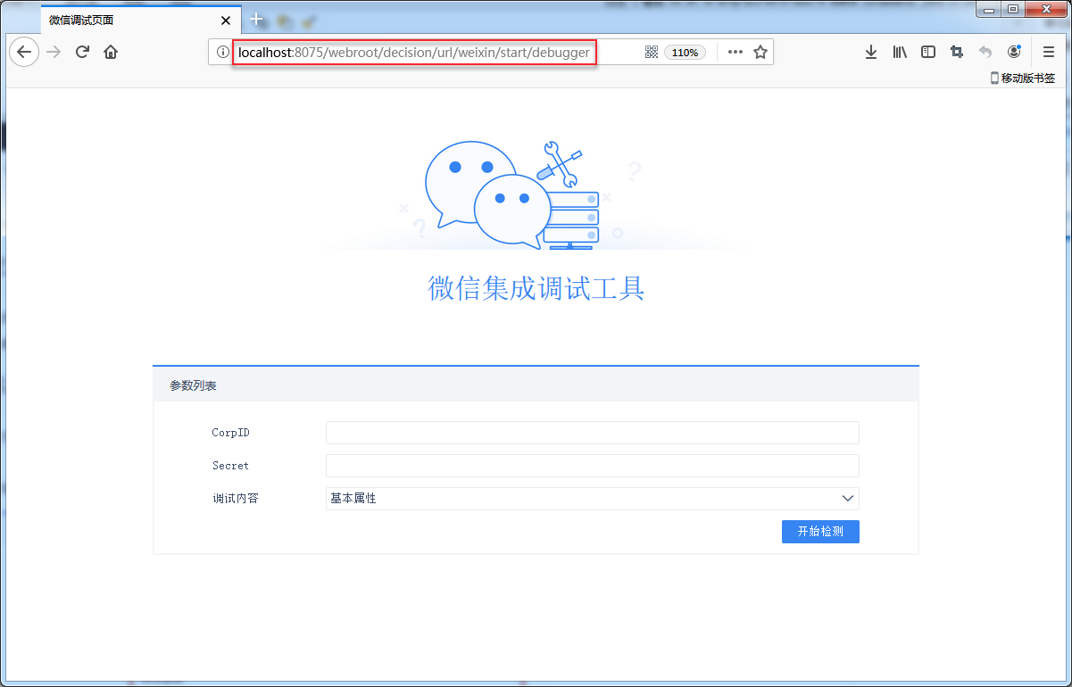Click the CorpID label
Screen dimensions: 1072x687
pyautogui.click(x=230, y=433)
